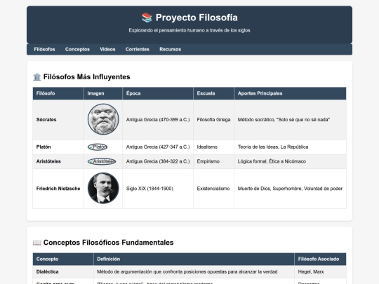Click the Sócrates bust portrait
Screen dimensions: 379x284
click(x=103, y=119)
